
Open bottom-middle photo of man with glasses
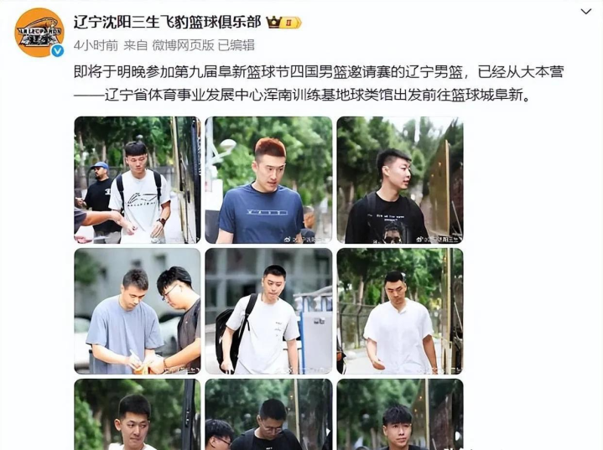[268, 414]
